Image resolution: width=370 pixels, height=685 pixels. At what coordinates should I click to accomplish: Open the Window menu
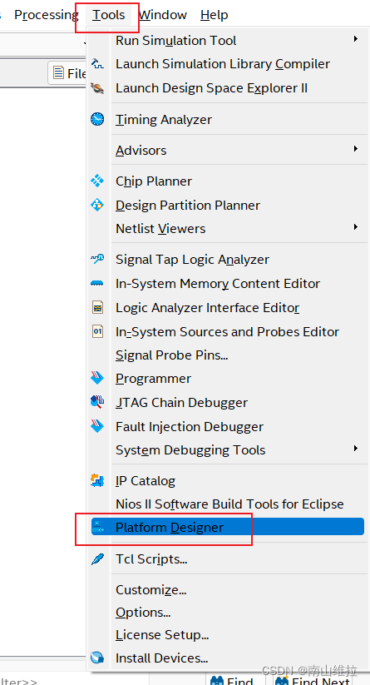(x=163, y=15)
